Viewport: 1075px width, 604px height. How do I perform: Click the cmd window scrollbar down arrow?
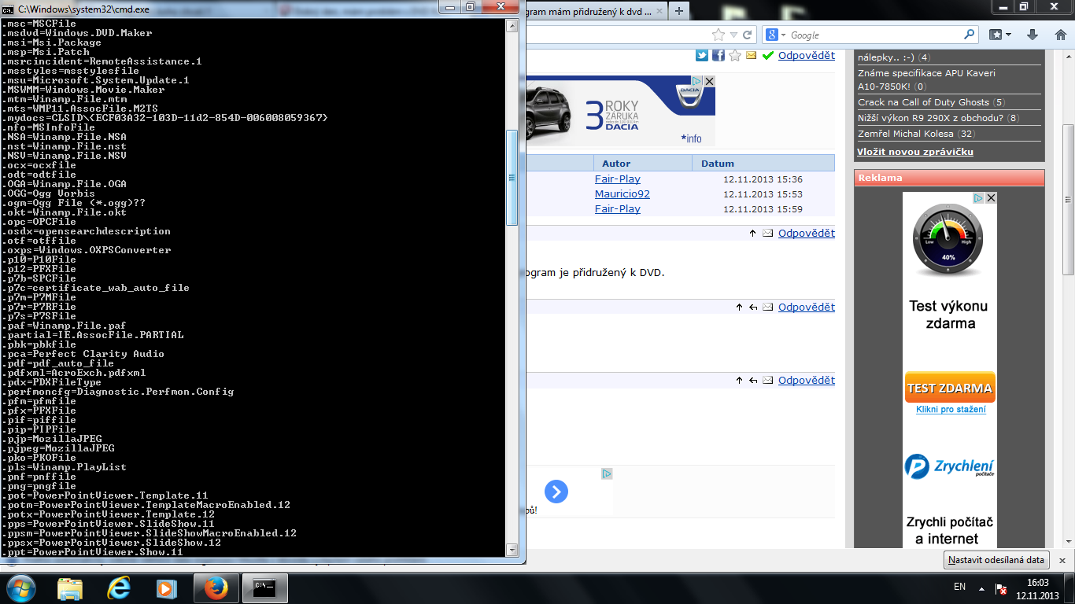click(512, 551)
